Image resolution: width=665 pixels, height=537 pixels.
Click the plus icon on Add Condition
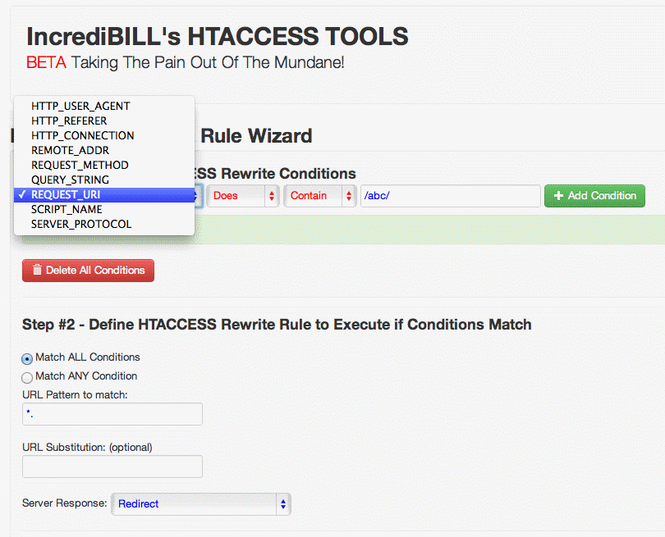pyautogui.click(x=559, y=196)
